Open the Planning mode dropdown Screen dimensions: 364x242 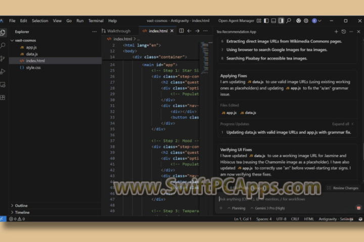(x=237, y=208)
